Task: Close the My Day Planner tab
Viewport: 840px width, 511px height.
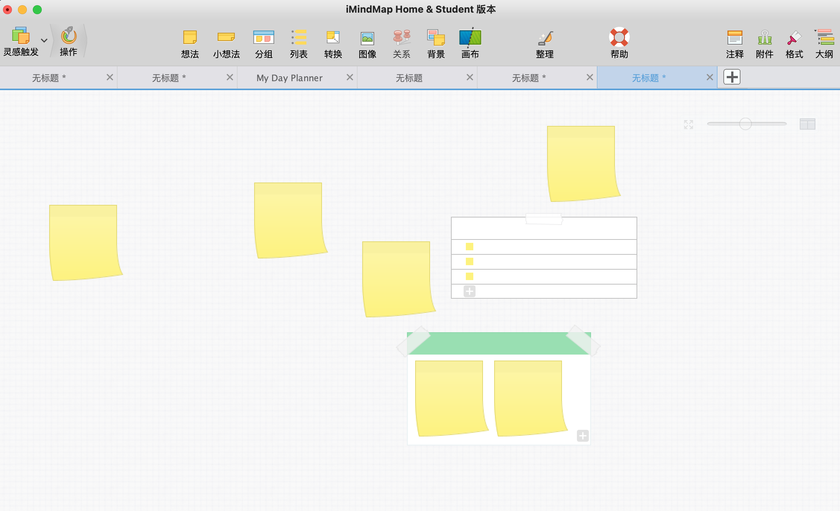Action: point(350,77)
